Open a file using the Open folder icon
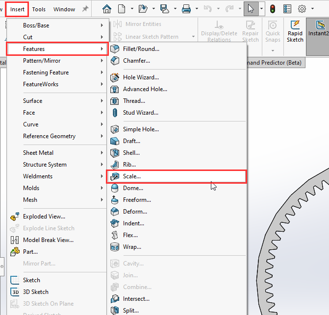The height and width of the screenshot is (315, 329). click(x=143, y=9)
